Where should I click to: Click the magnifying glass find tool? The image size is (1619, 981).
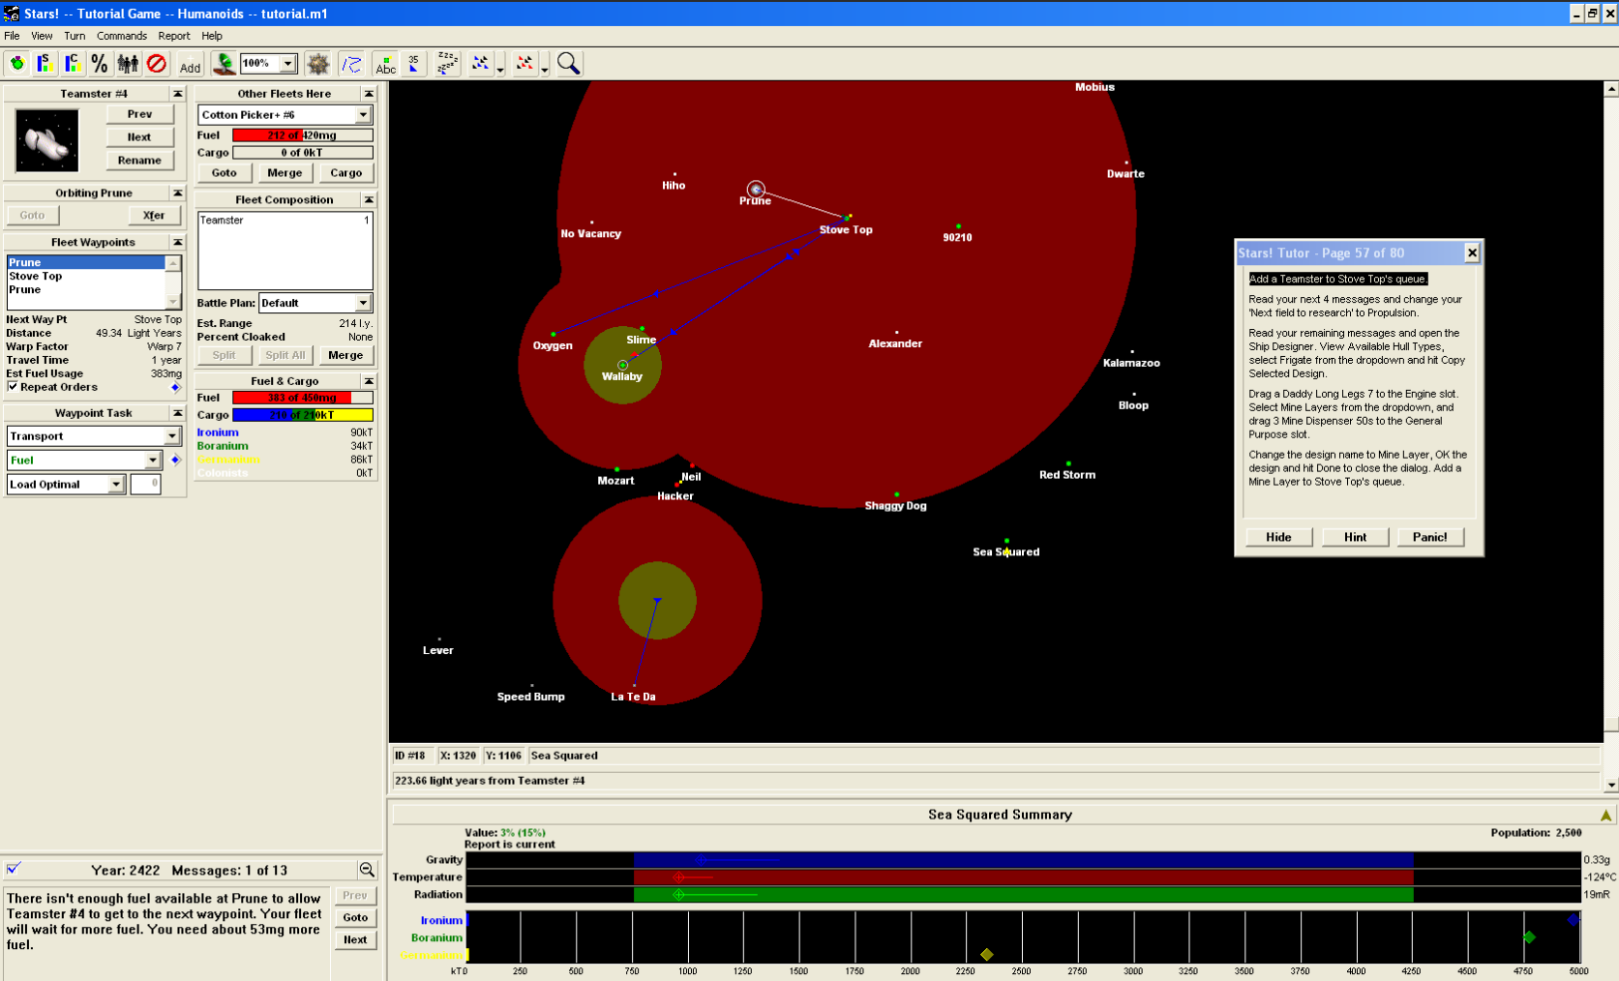(x=569, y=64)
